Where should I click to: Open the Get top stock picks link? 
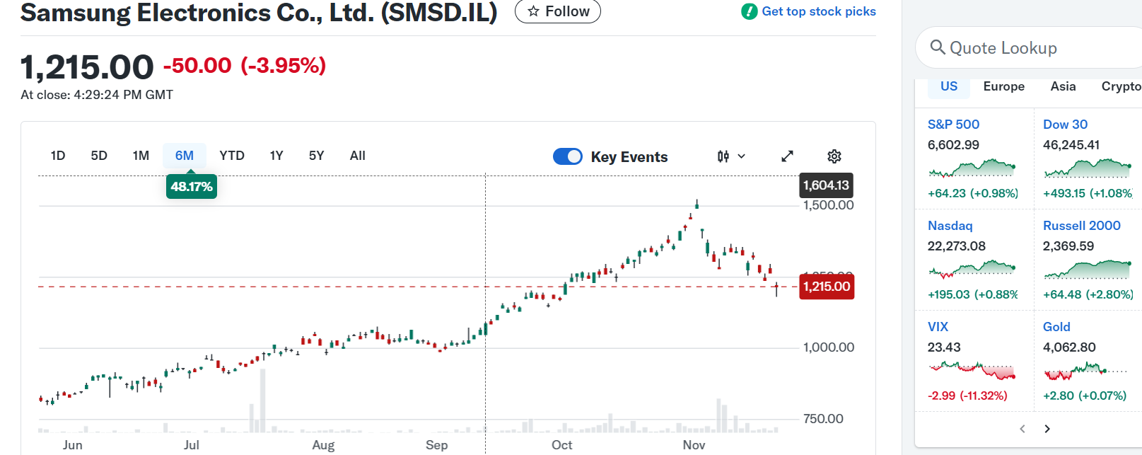coord(818,11)
